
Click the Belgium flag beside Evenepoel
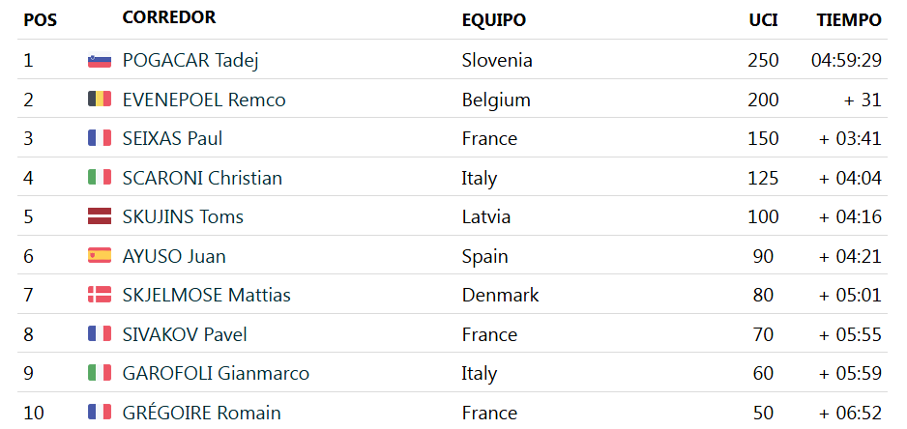coord(100,100)
